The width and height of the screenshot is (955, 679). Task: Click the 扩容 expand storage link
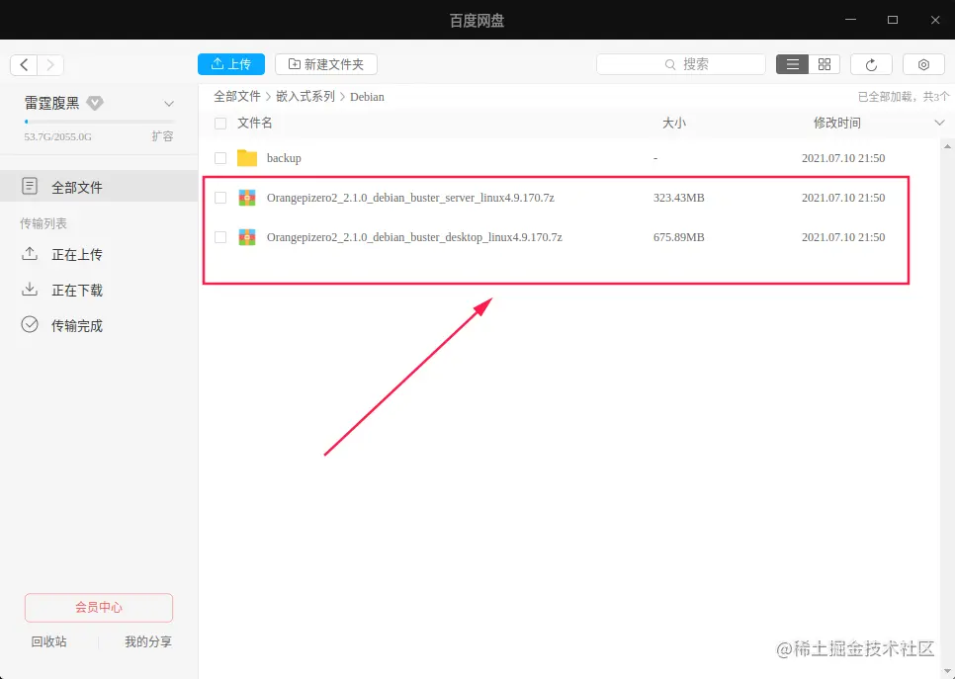pyautogui.click(x=162, y=136)
